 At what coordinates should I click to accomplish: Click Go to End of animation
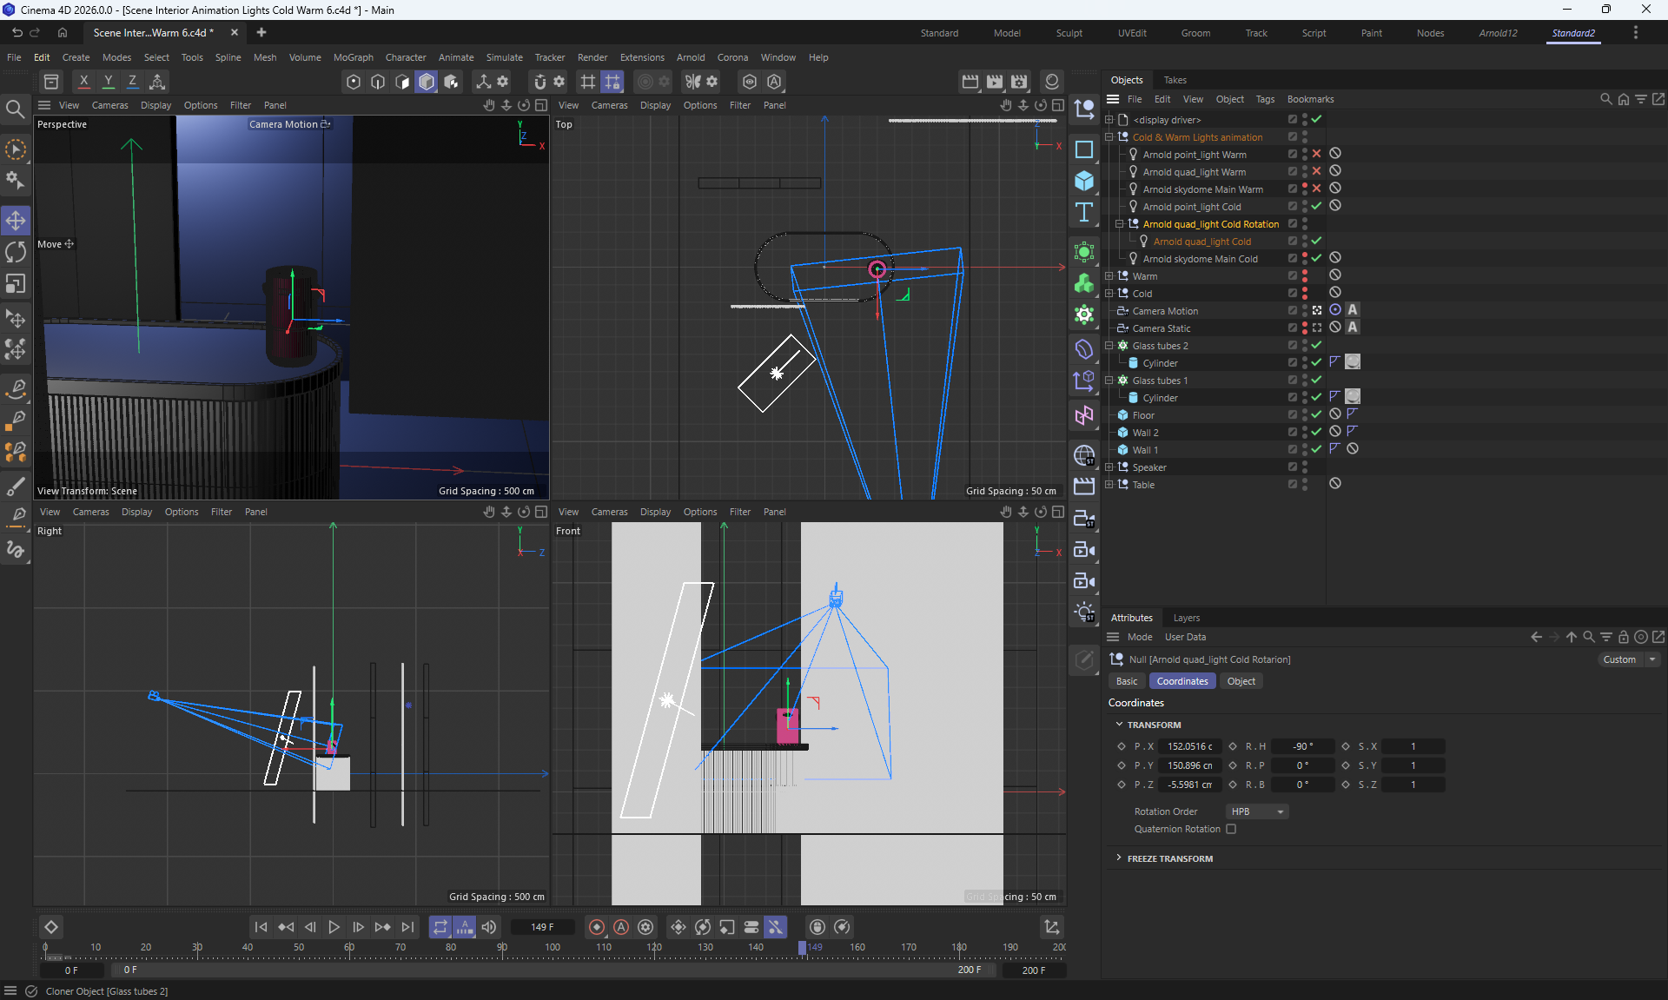point(407,927)
